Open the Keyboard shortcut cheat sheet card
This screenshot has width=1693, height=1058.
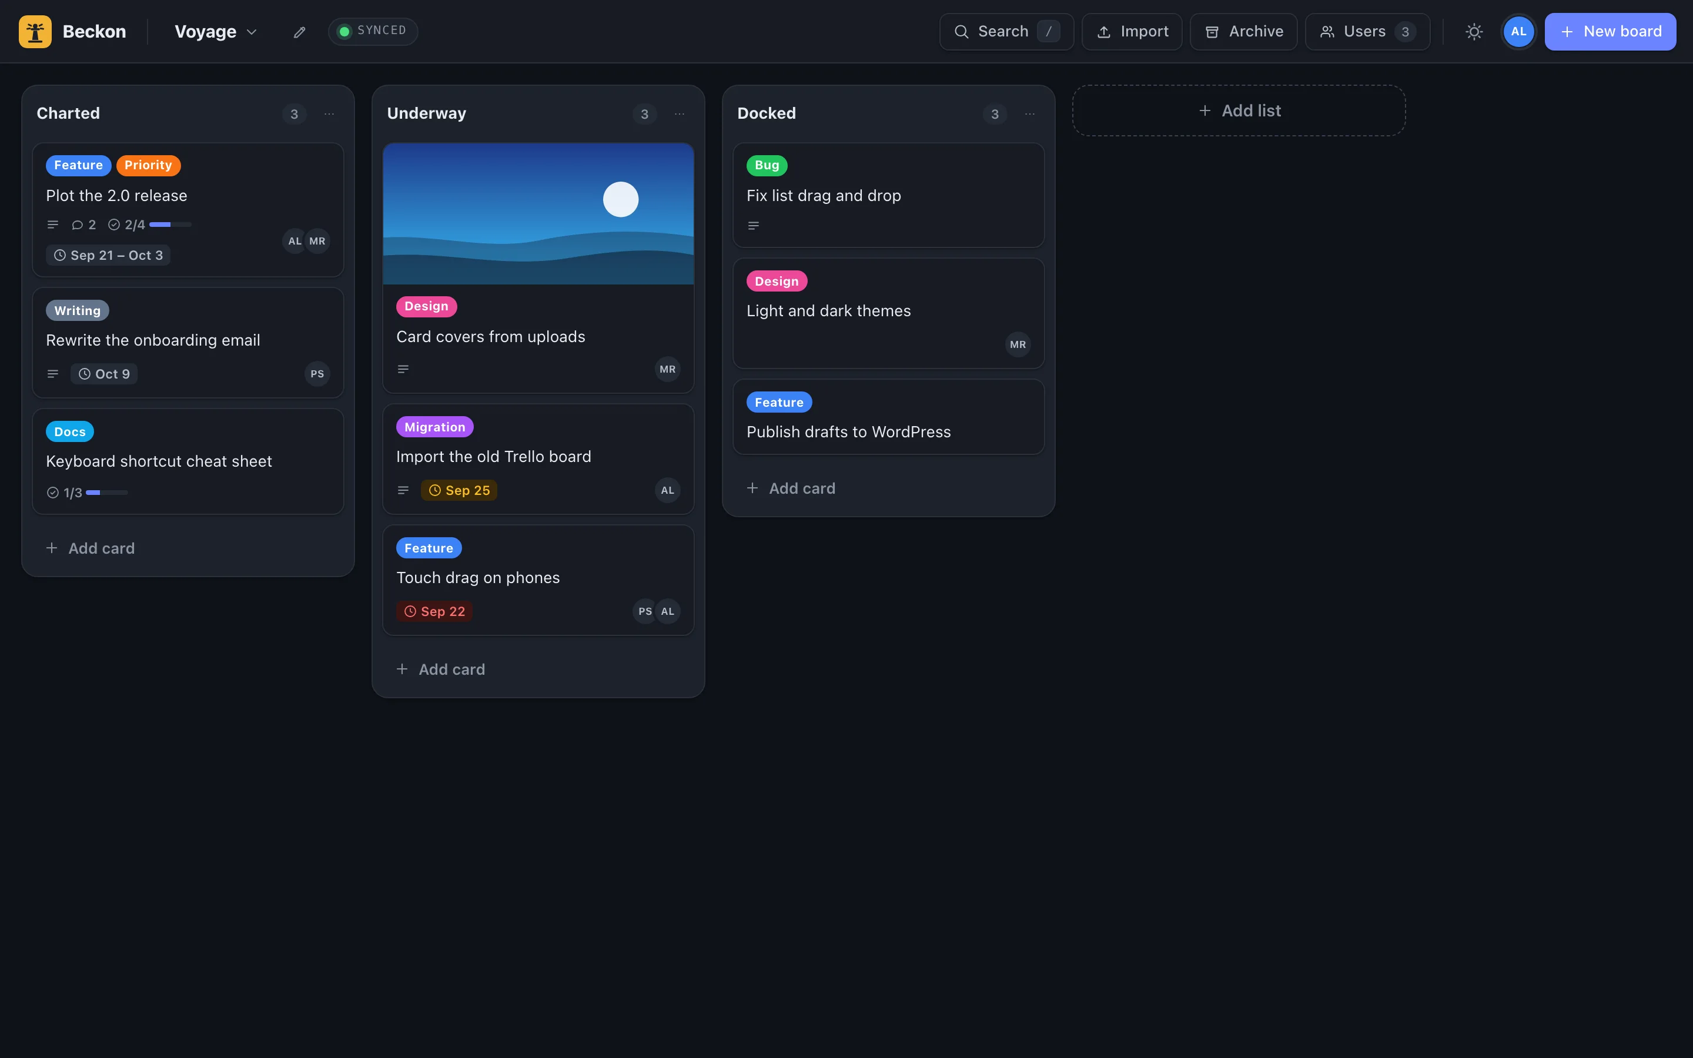(x=188, y=462)
